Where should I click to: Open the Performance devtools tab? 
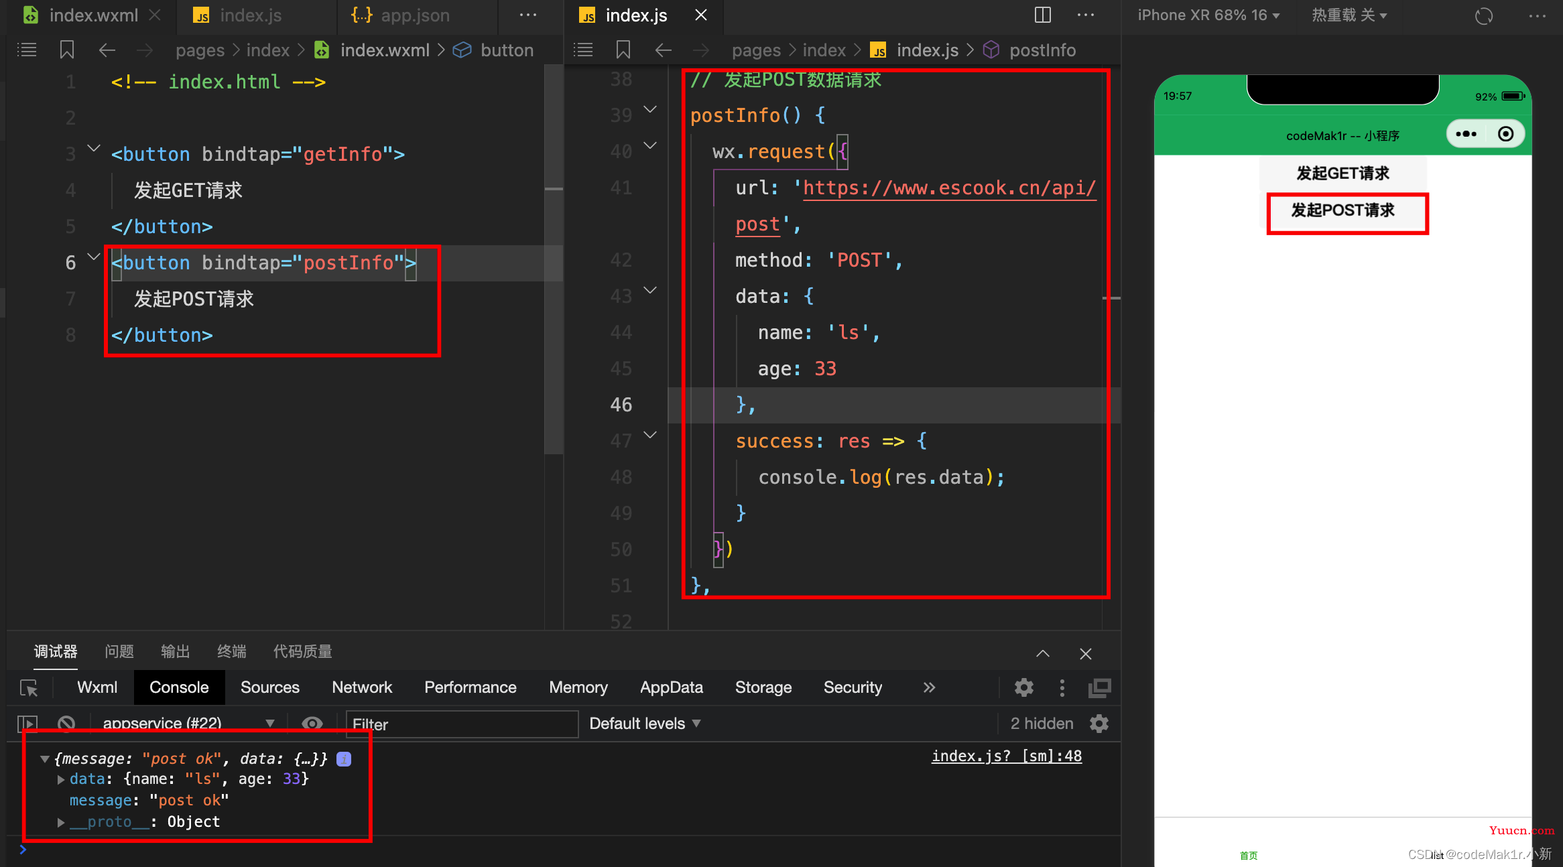[x=471, y=687]
